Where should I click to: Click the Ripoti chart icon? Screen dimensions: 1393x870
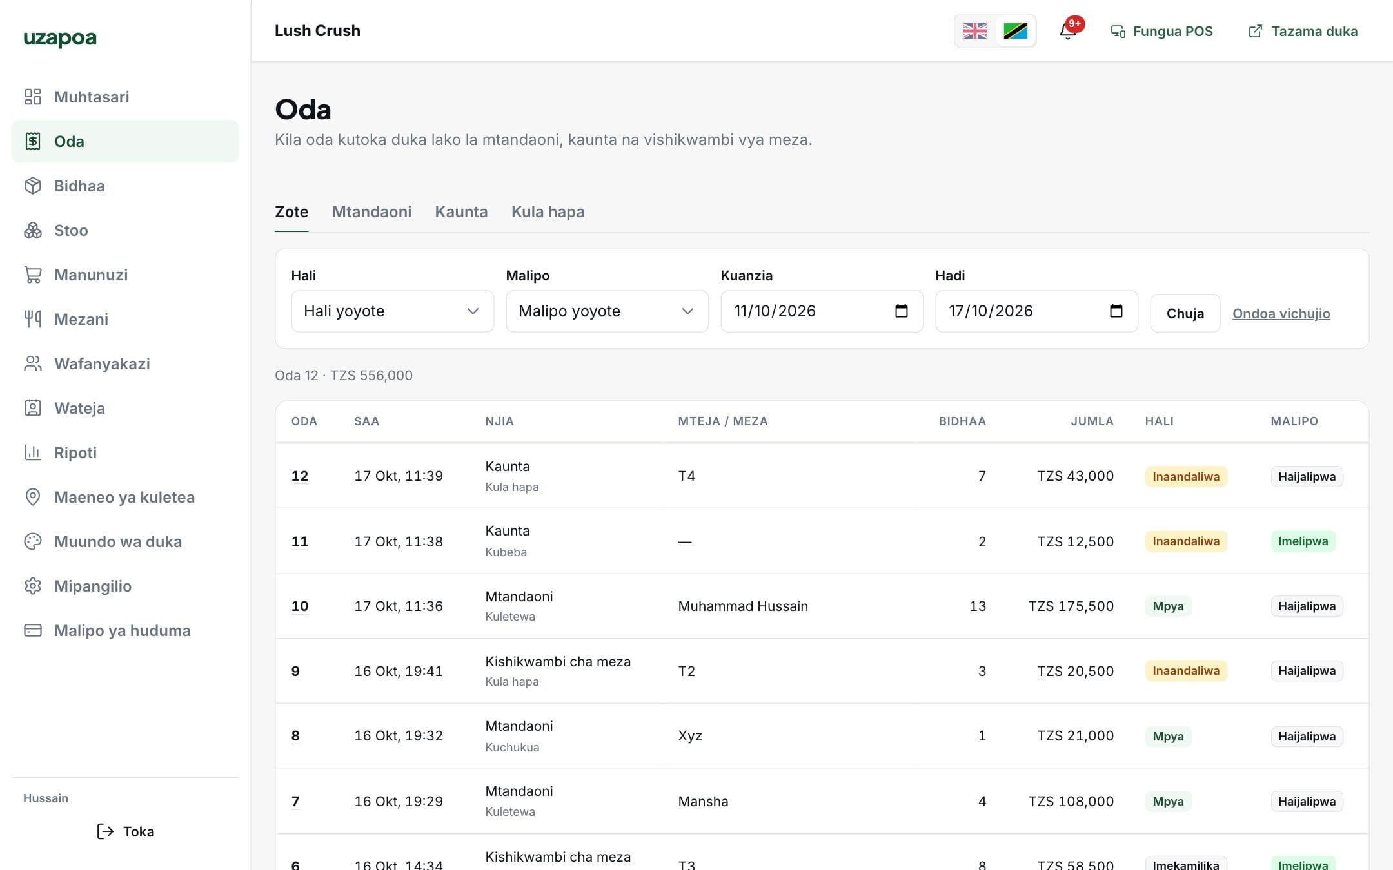click(33, 452)
